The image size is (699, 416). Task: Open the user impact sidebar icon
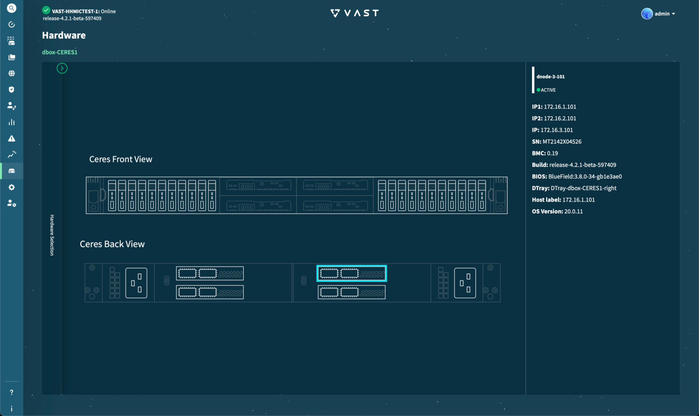(x=12, y=106)
